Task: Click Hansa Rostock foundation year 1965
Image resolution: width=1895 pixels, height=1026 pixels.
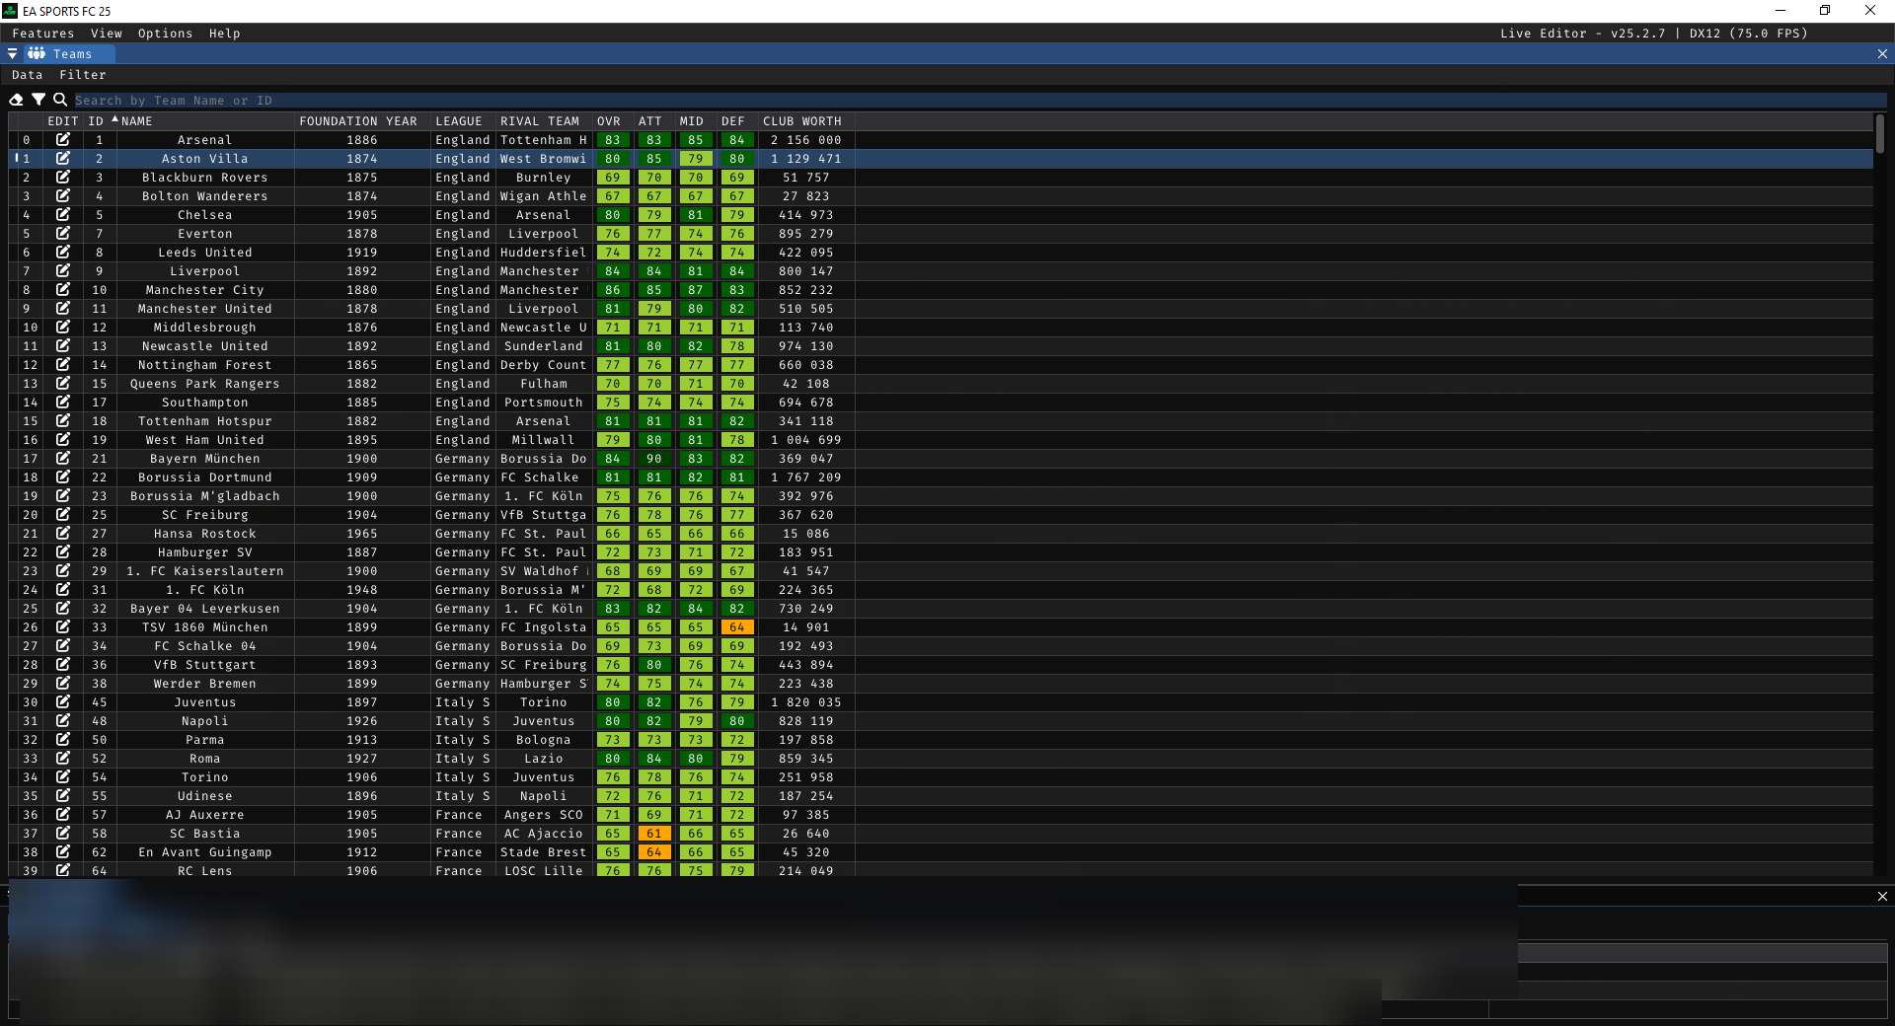Action: click(x=362, y=534)
